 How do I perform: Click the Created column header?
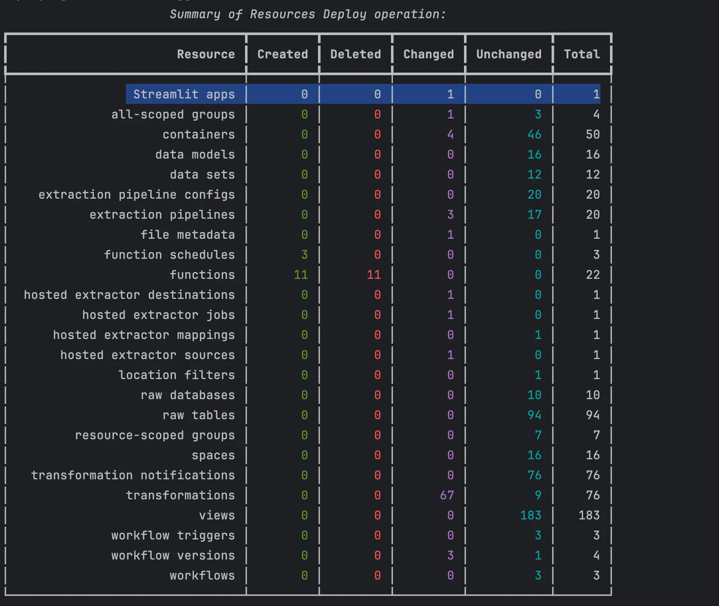pyautogui.click(x=282, y=54)
